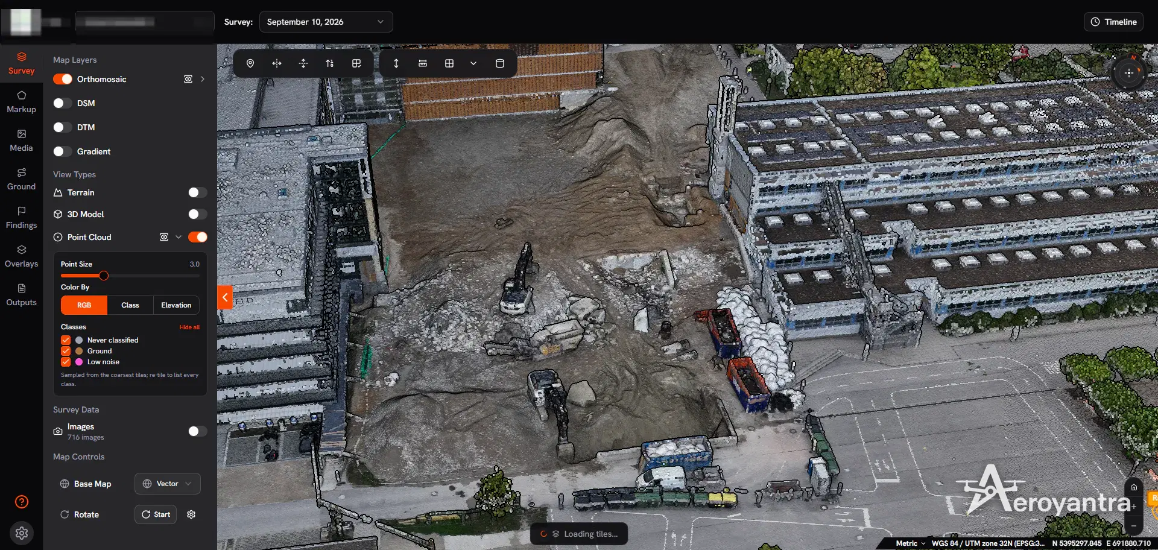Collapse the Point Cloud options chevron

179,237
